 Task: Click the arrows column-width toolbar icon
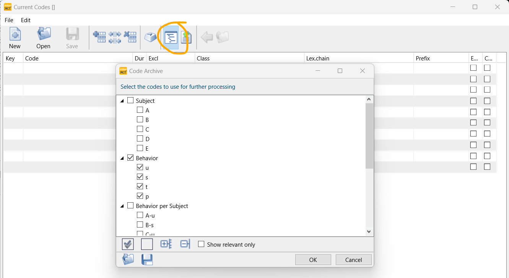click(115, 37)
